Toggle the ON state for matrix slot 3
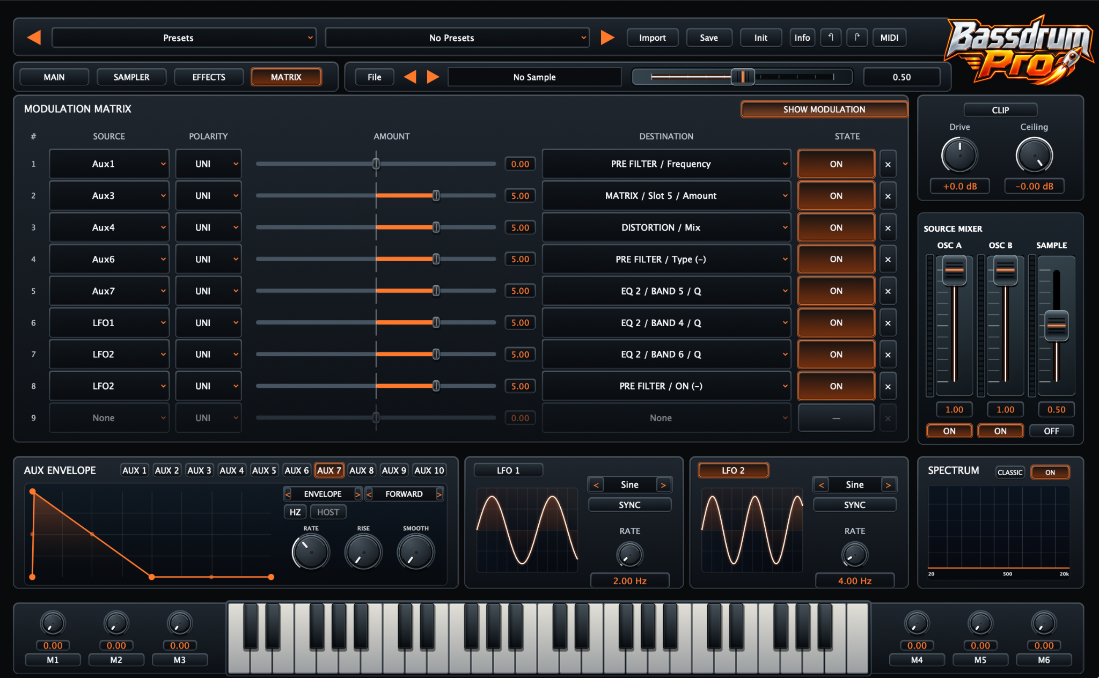The image size is (1099, 678). coord(836,227)
